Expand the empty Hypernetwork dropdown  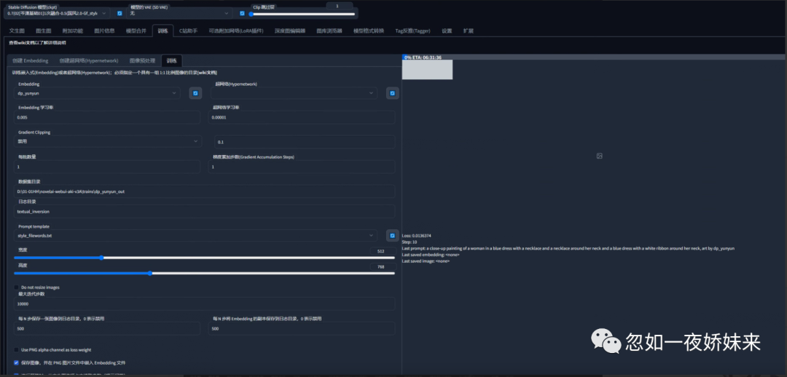click(x=294, y=93)
